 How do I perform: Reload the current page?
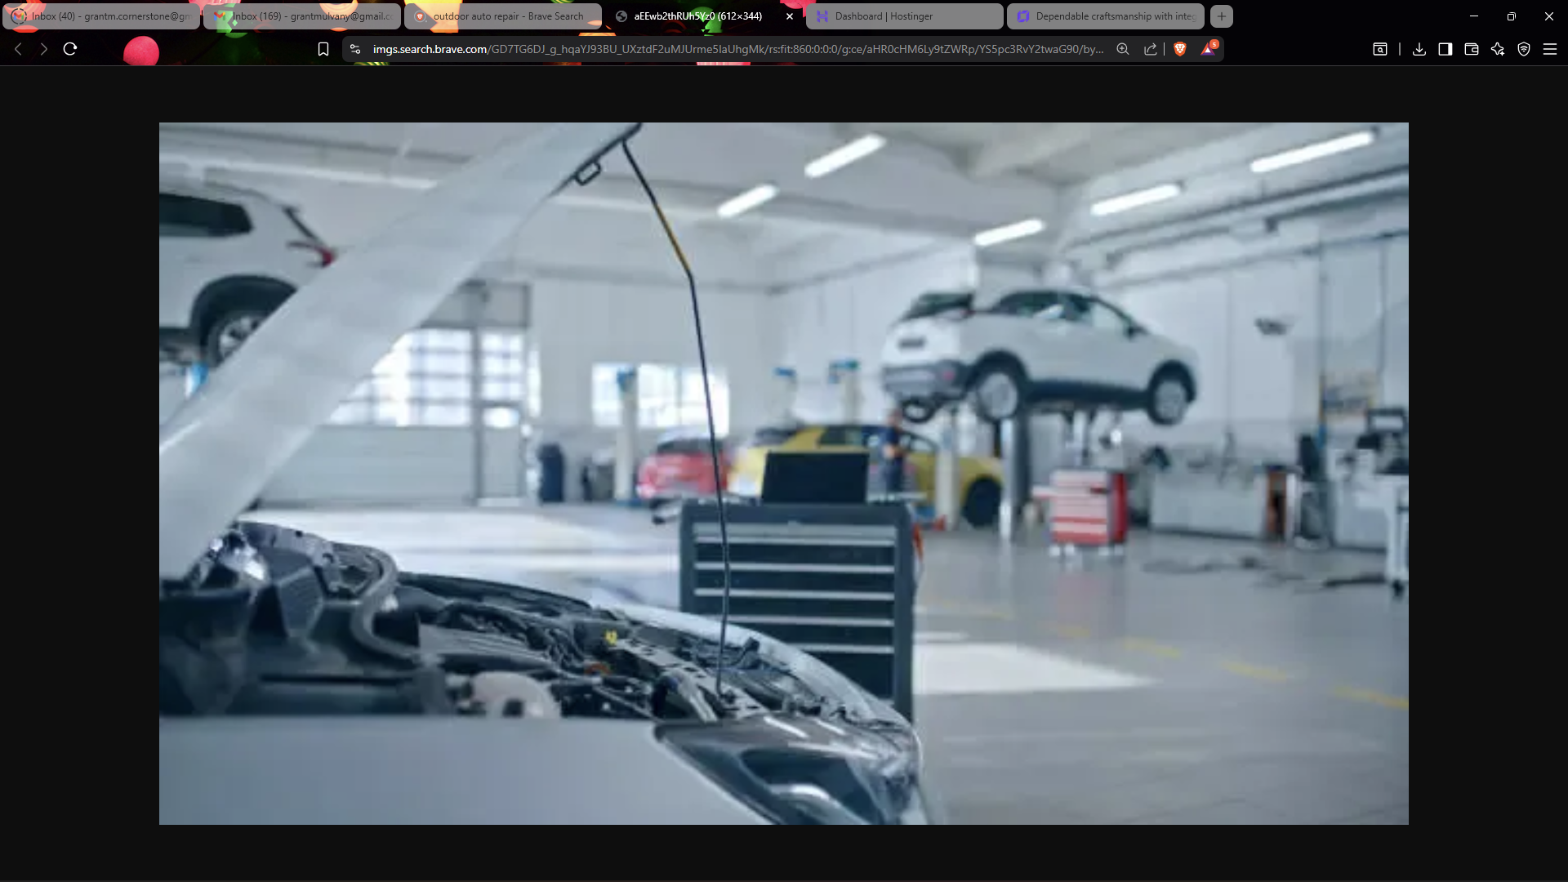(x=70, y=49)
